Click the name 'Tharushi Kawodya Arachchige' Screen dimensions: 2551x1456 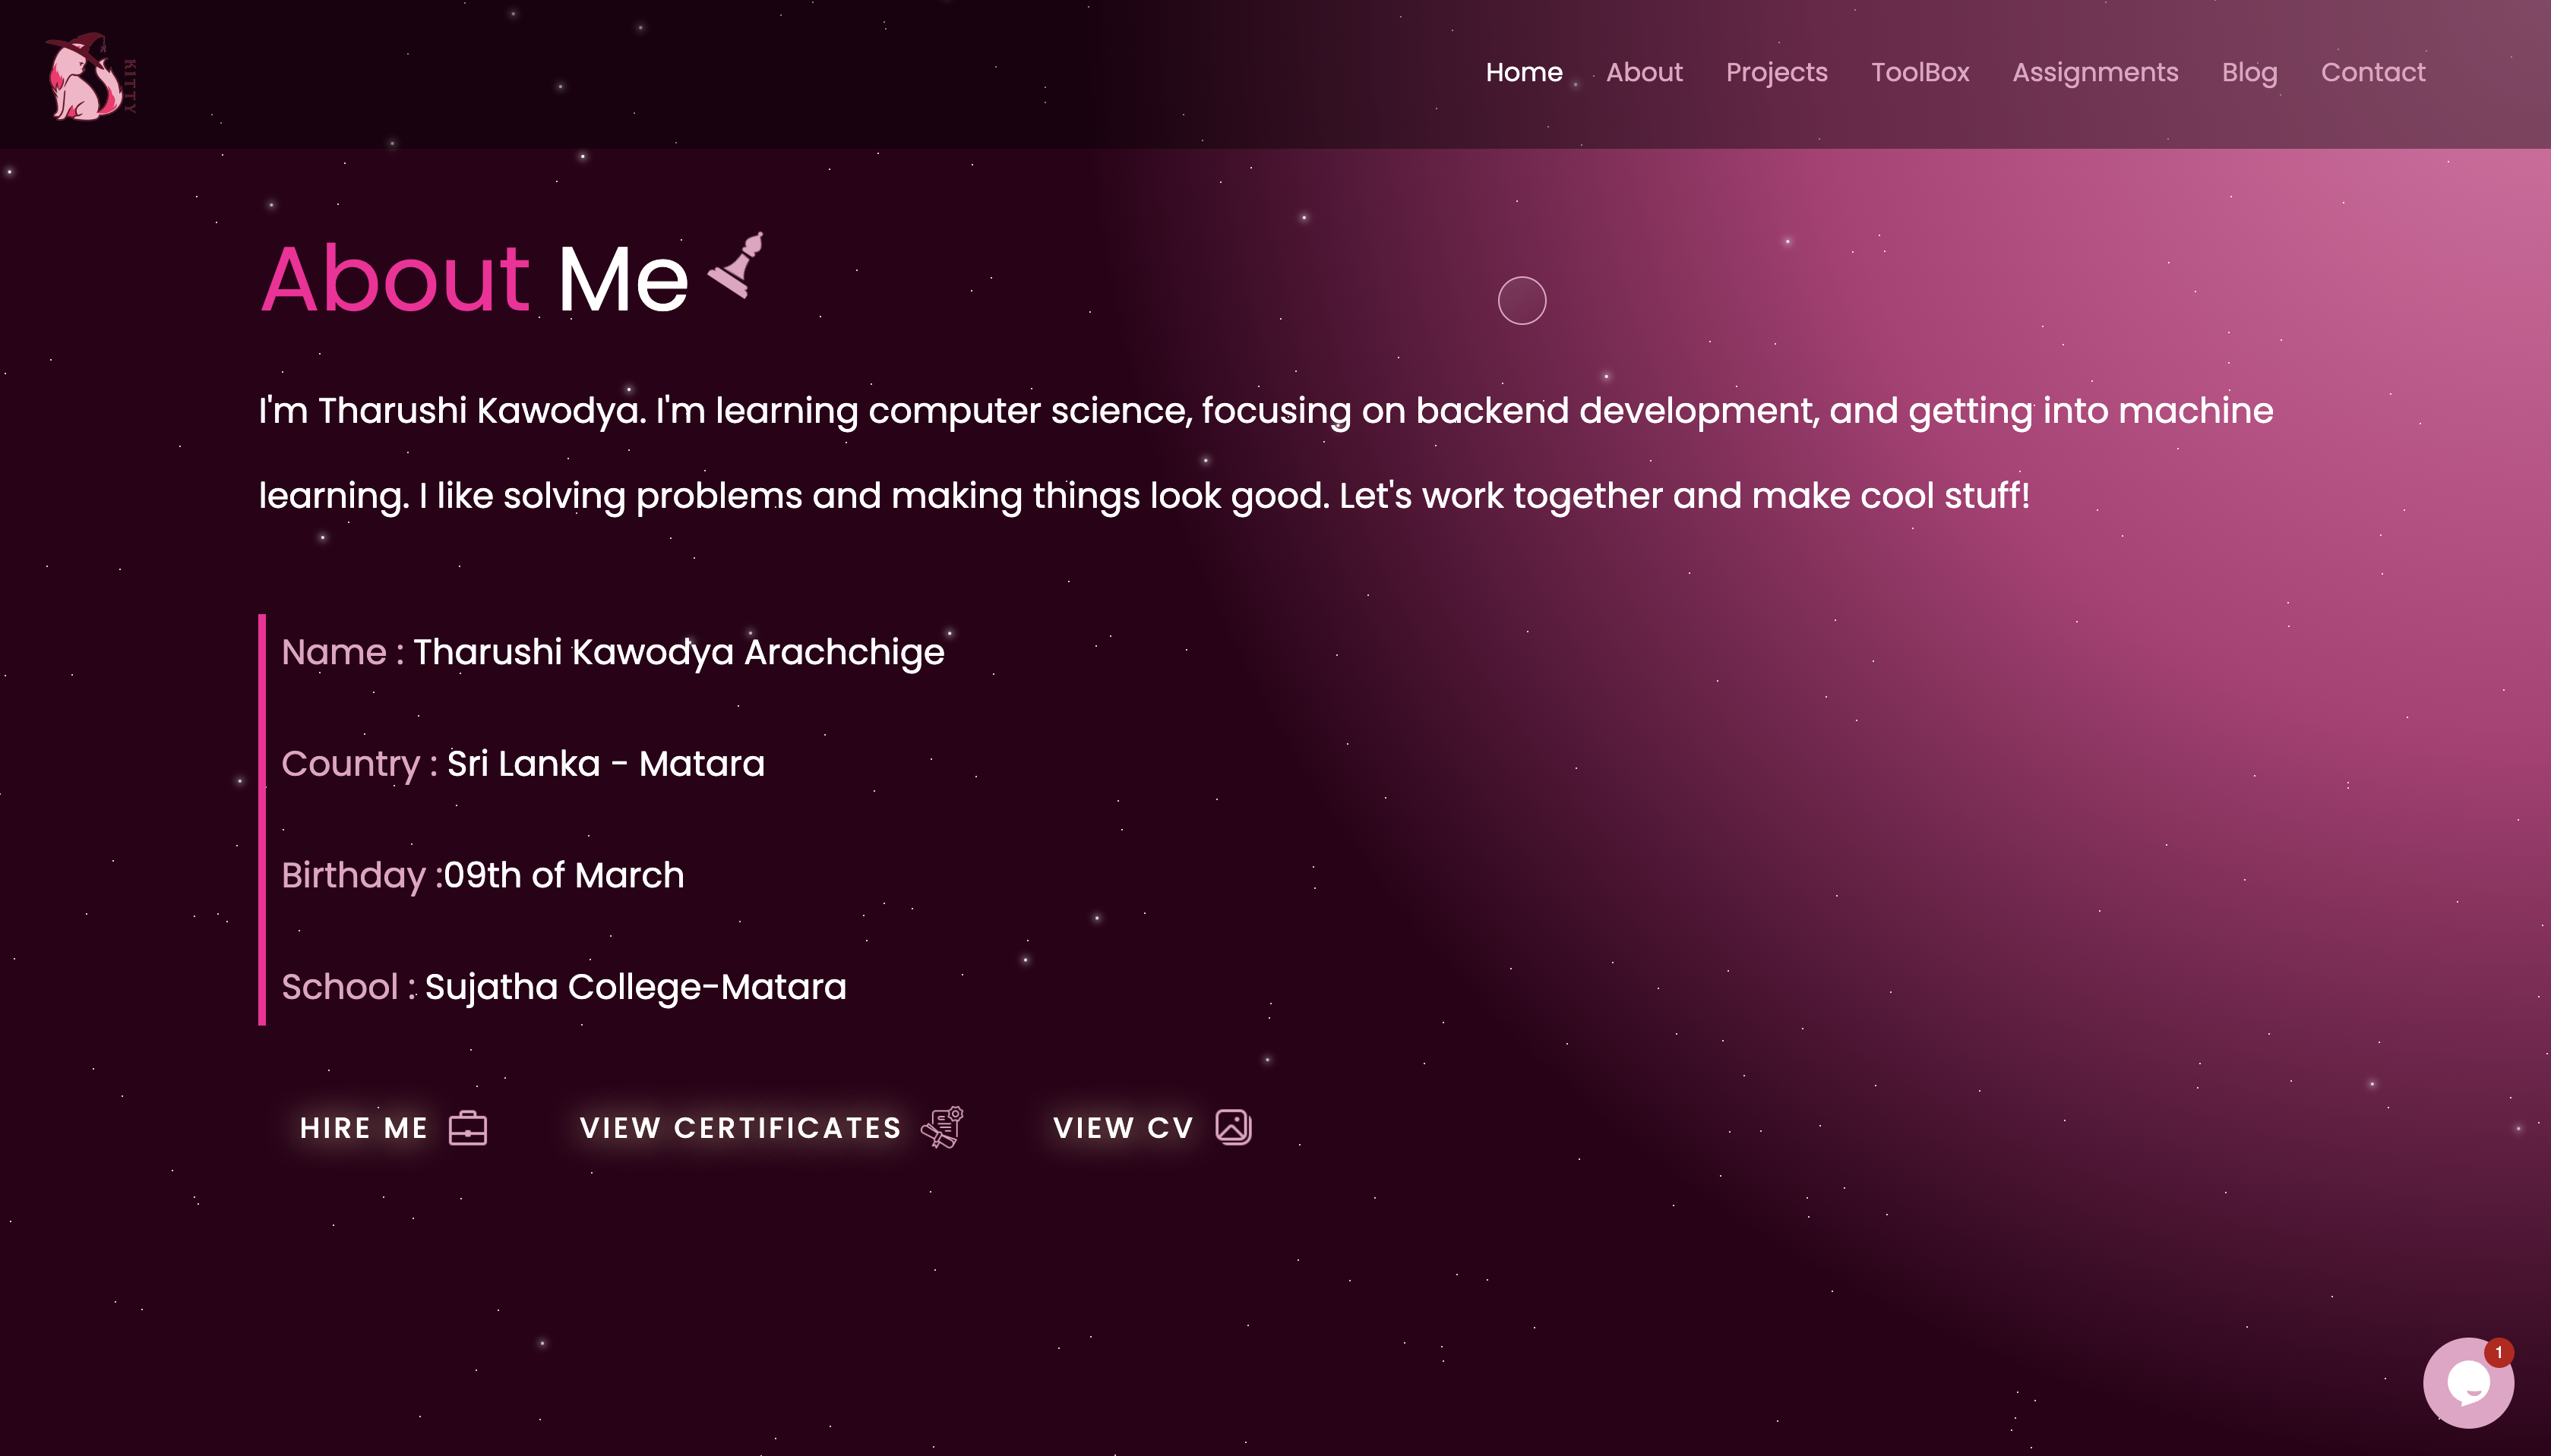678,652
